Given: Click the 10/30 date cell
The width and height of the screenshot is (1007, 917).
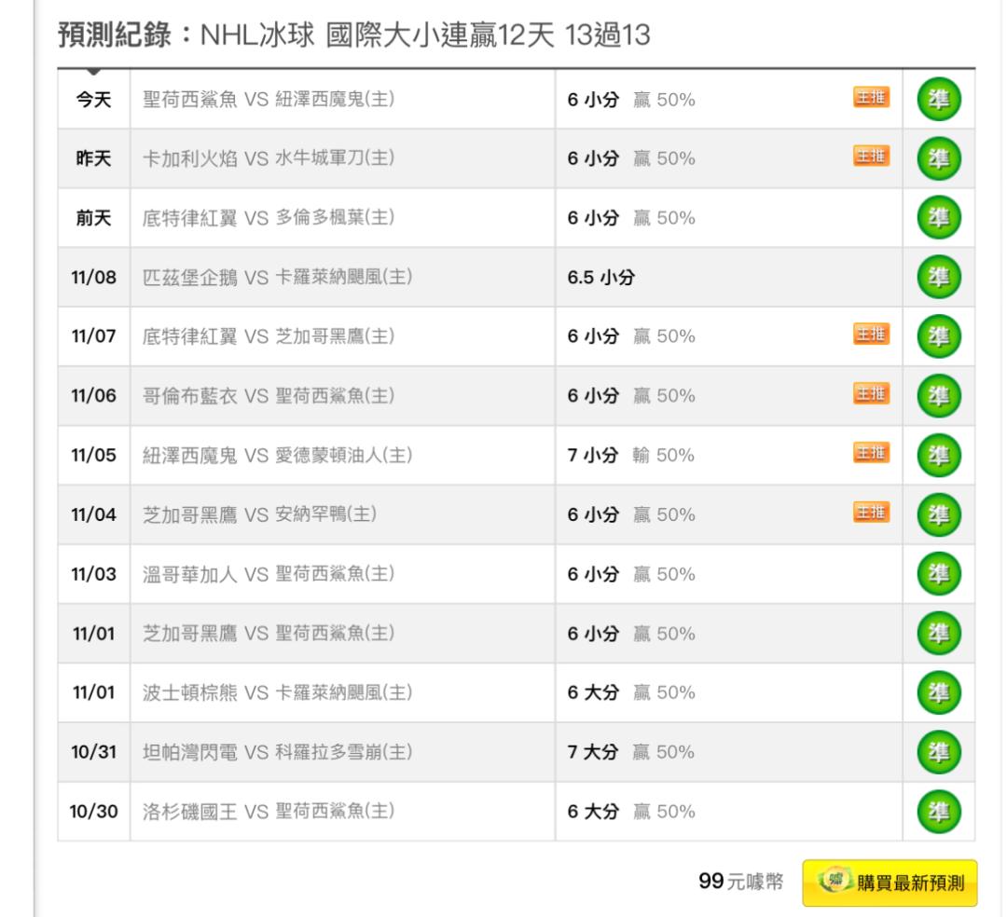Looking at the screenshot, I should coord(94,811).
